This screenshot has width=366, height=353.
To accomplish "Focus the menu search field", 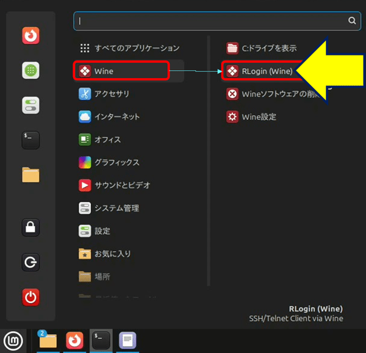I will (x=217, y=21).
